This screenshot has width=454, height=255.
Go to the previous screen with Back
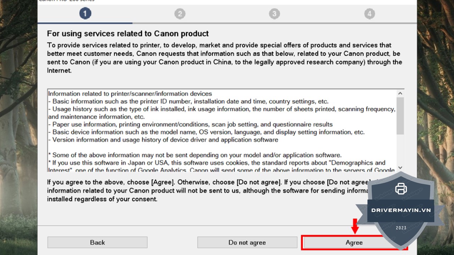[x=97, y=243]
